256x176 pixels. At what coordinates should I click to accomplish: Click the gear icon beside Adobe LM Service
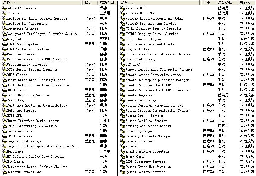[4, 8]
